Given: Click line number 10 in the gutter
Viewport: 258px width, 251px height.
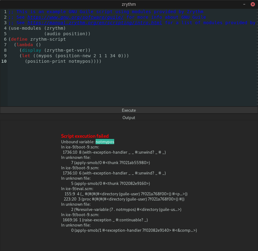Looking at the screenshot, I should (4, 61).
